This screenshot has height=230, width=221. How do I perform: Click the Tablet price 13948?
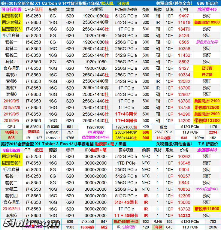point(184,163)
